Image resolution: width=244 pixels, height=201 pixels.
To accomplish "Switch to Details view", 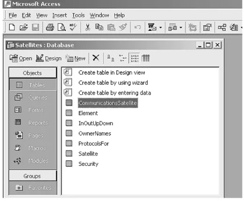I will click(x=146, y=58).
